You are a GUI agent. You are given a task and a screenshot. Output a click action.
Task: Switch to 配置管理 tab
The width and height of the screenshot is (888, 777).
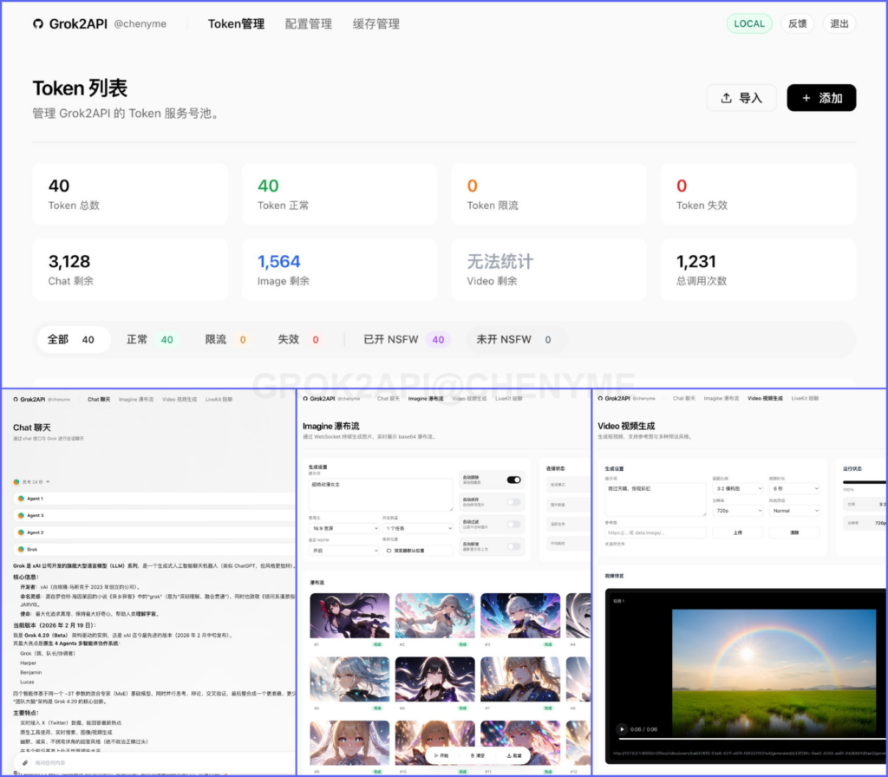click(309, 24)
